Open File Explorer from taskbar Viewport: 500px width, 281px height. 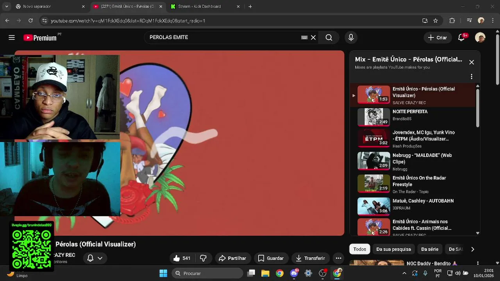click(265, 273)
